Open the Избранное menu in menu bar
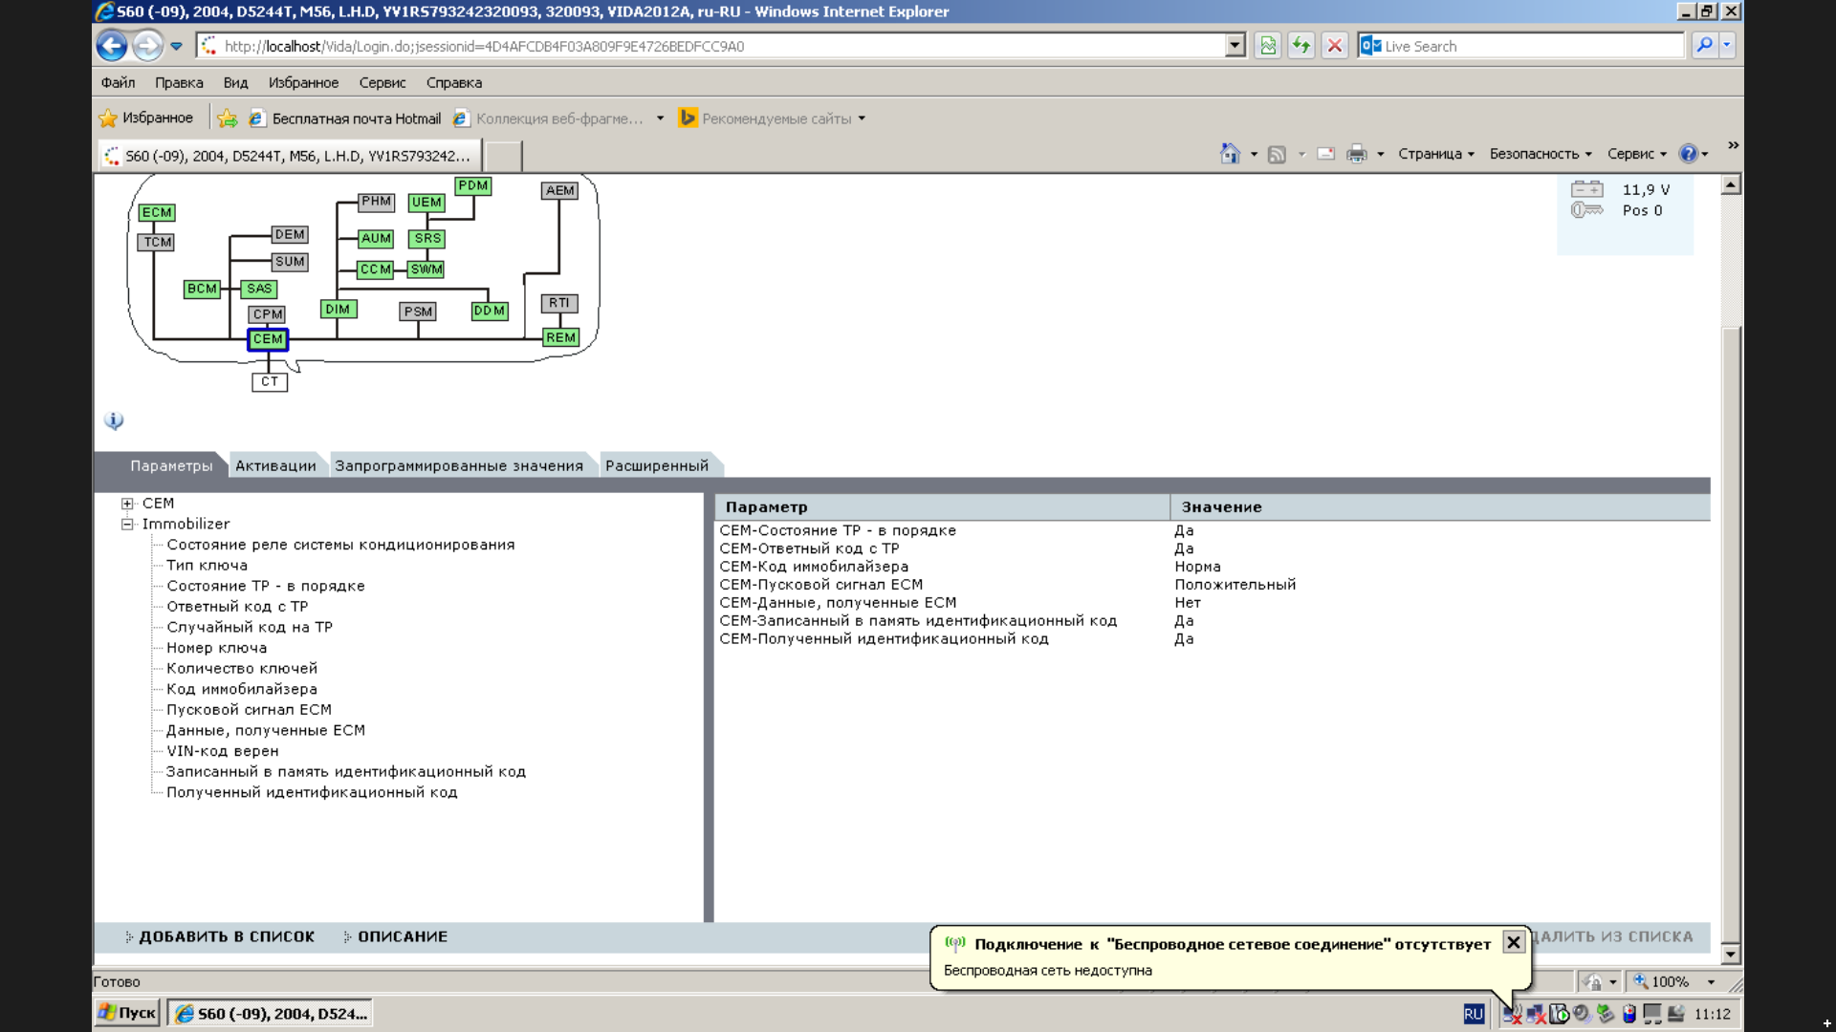This screenshot has height=1032, width=1836. click(x=303, y=83)
